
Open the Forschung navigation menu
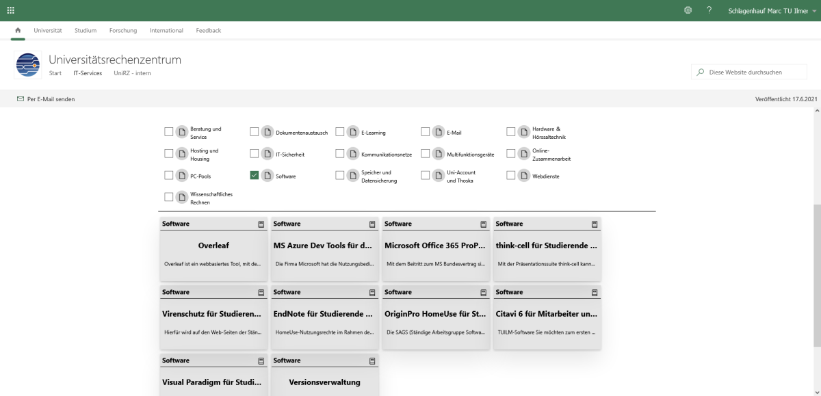tap(123, 31)
